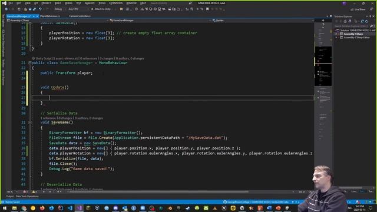The width and height of the screenshot is (377, 212).
Task: Click the Live Share button
Action: coord(358,9)
